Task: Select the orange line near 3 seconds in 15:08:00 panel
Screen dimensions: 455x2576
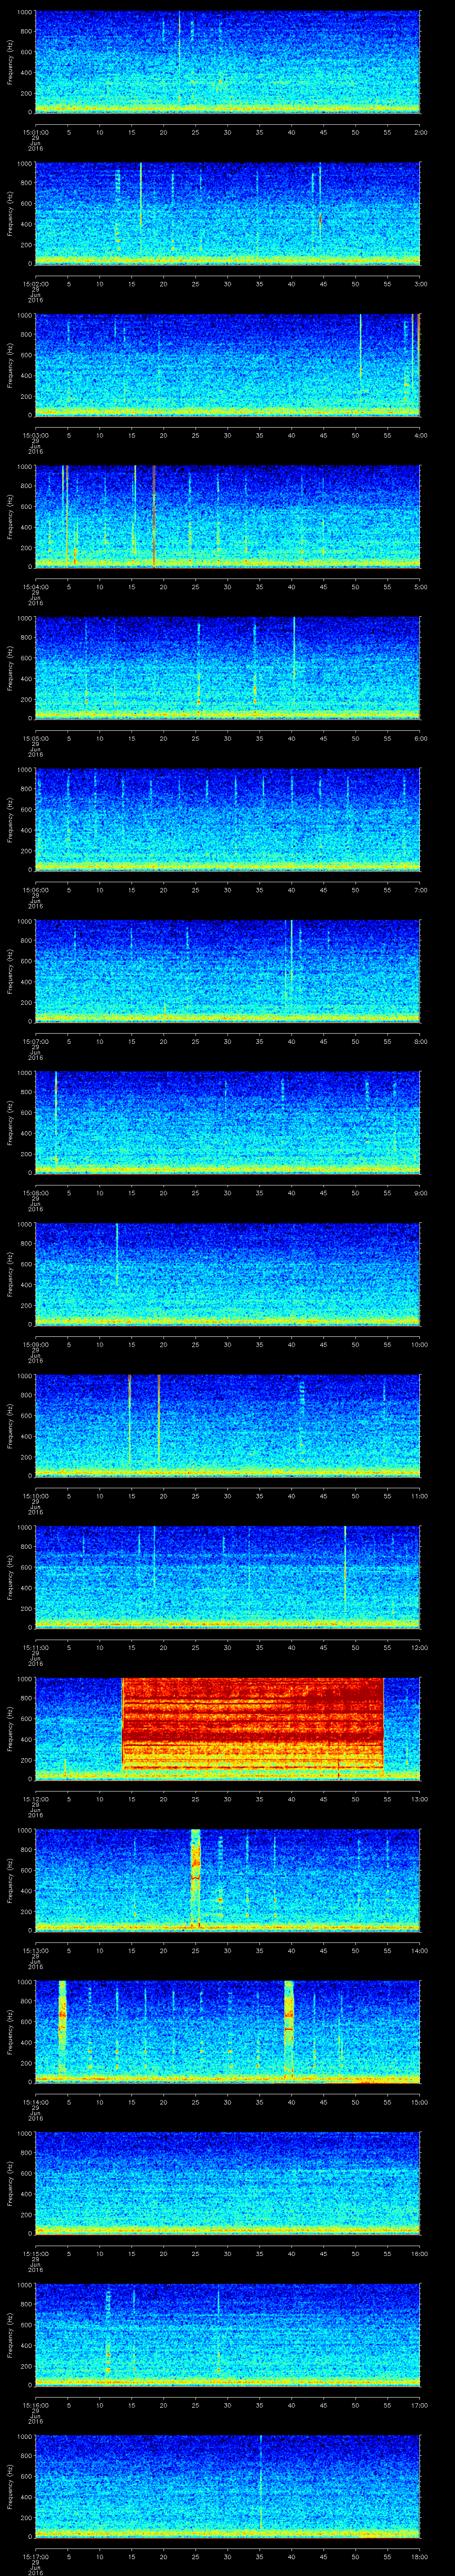Action: 56,1118
